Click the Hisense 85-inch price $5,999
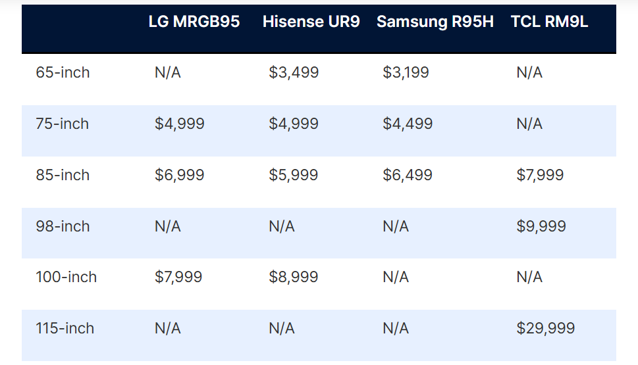638x365 pixels. (x=293, y=175)
